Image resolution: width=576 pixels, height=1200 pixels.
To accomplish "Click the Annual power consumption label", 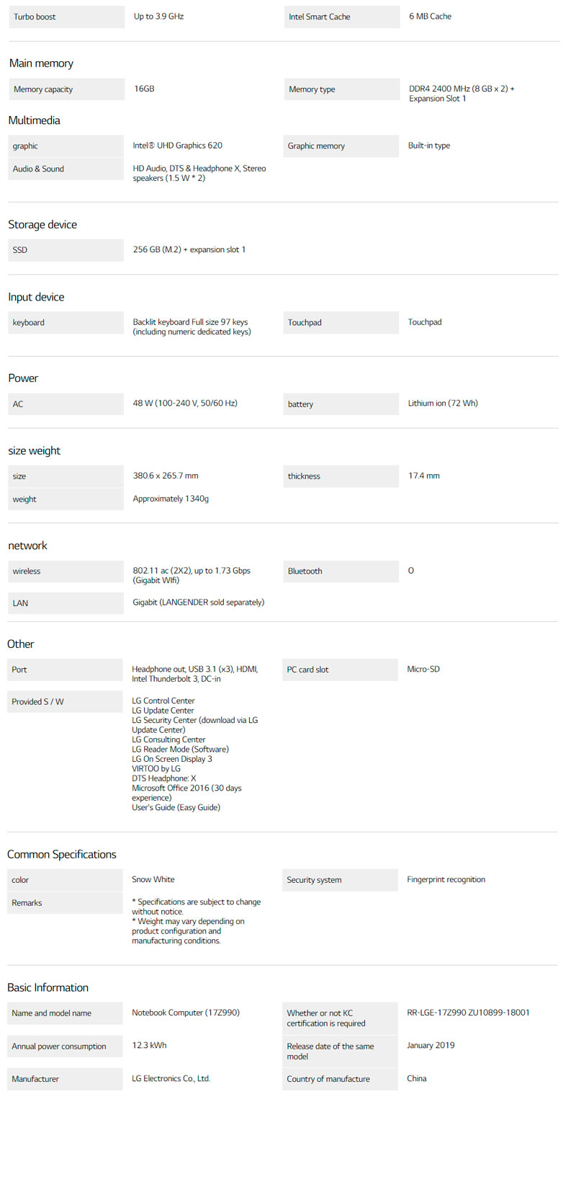I will point(59,1046).
